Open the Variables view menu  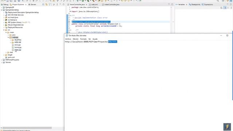(232, 8)
